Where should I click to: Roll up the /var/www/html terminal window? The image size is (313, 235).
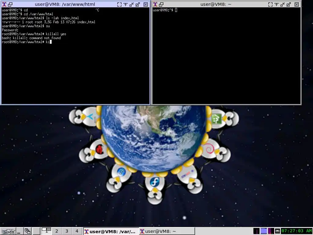tap(126, 4)
